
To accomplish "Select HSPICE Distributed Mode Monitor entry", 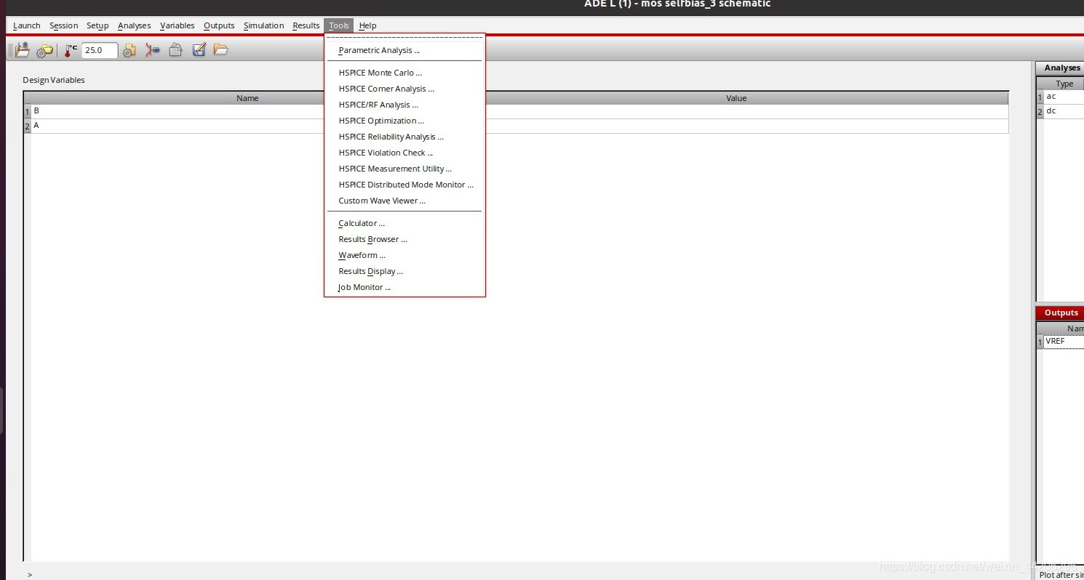I will (404, 185).
